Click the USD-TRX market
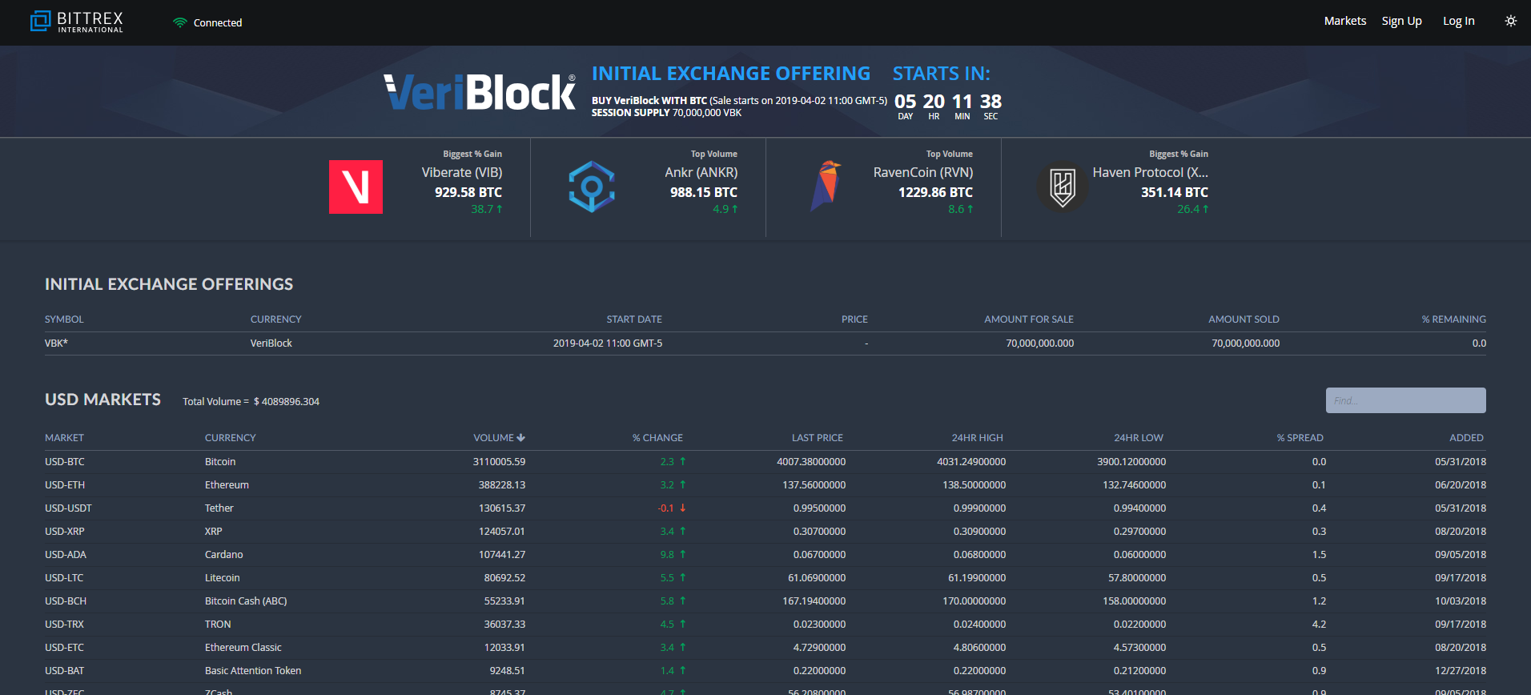Screen dimensions: 1531x695 coord(64,625)
